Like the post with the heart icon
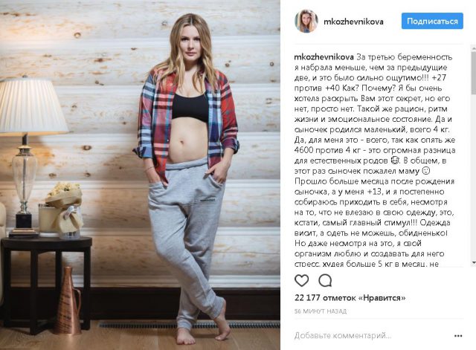This screenshot has width=476, height=350. [x=301, y=281]
